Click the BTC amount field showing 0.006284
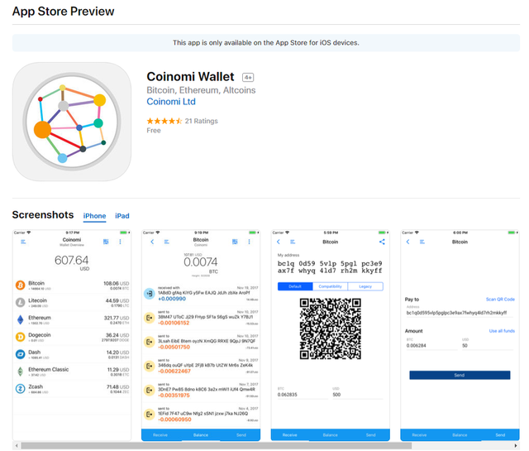 (431, 346)
